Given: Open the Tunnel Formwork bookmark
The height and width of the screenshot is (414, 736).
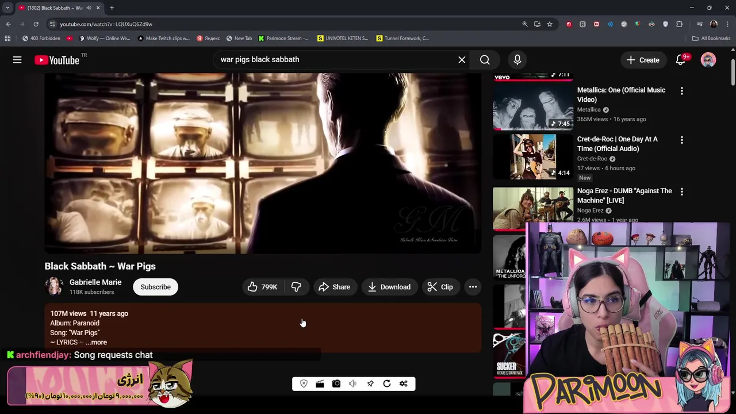Looking at the screenshot, I should [402, 38].
